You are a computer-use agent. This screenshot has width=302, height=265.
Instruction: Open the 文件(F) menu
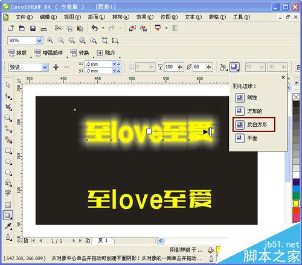(24, 17)
